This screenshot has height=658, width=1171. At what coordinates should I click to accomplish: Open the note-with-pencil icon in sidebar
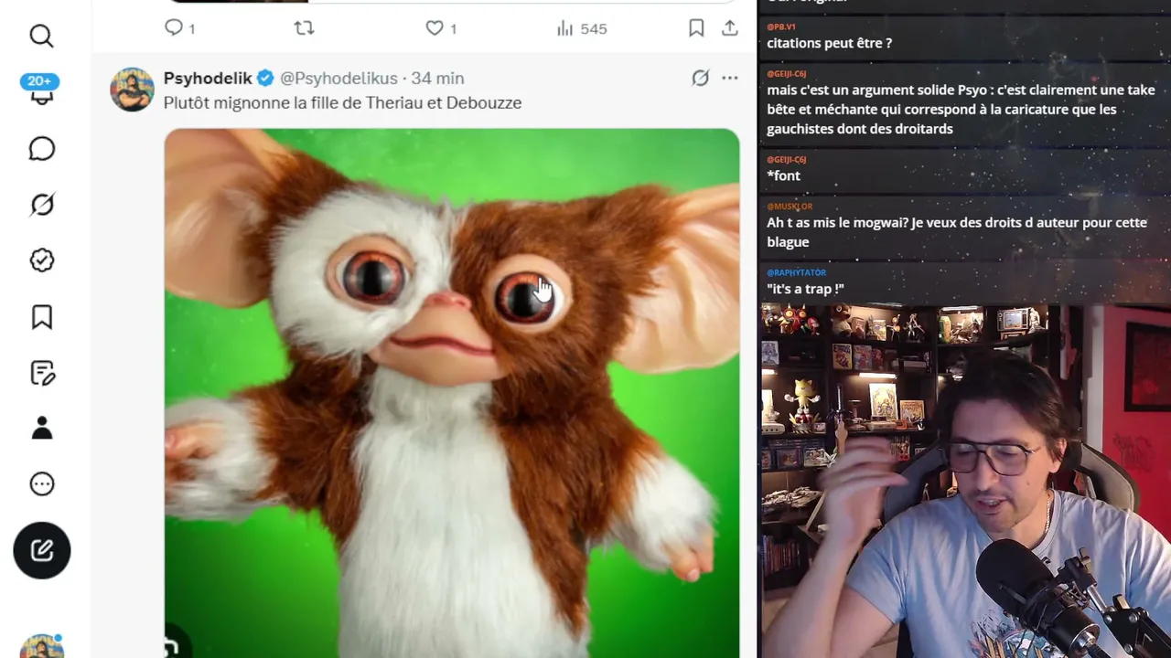pos(41,373)
